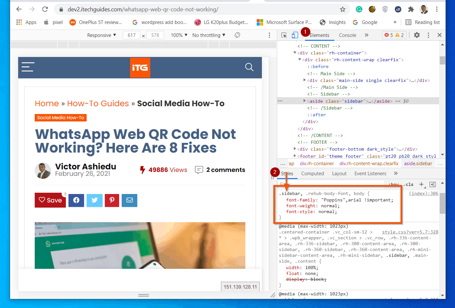Click the Social Media How-To category tag
The height and width of the screenshot is (308, 455).
click(61, 118)
